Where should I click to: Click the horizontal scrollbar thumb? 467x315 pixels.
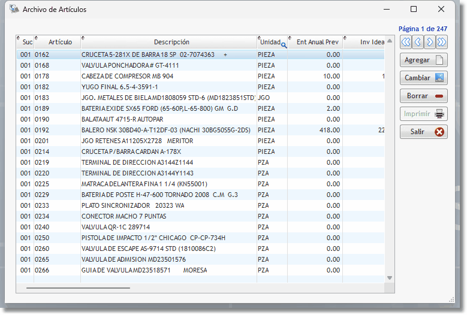[x=78, y=288]
